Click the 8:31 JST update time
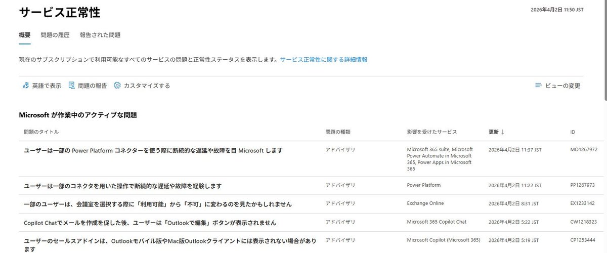607x253 pixels. tap(513, 203)
